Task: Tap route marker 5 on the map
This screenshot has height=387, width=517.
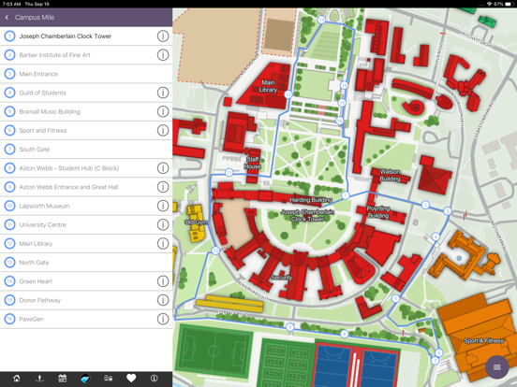Action: tap(395, 299)
